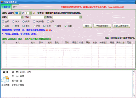Uncheck the 特快 checkbox
136x98 pixels.
13,26
